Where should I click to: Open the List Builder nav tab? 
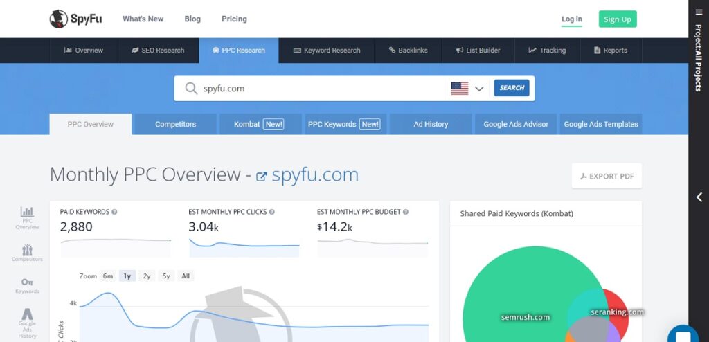[x=478, y=51]
